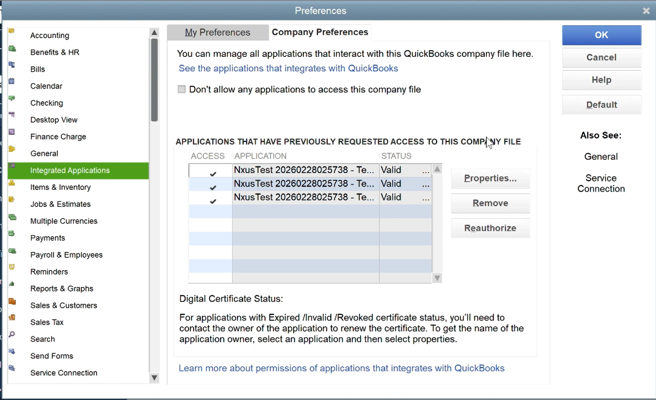Click the applications table scroll-up arrow
Viewport: 656px width, 400px height.
437,169
